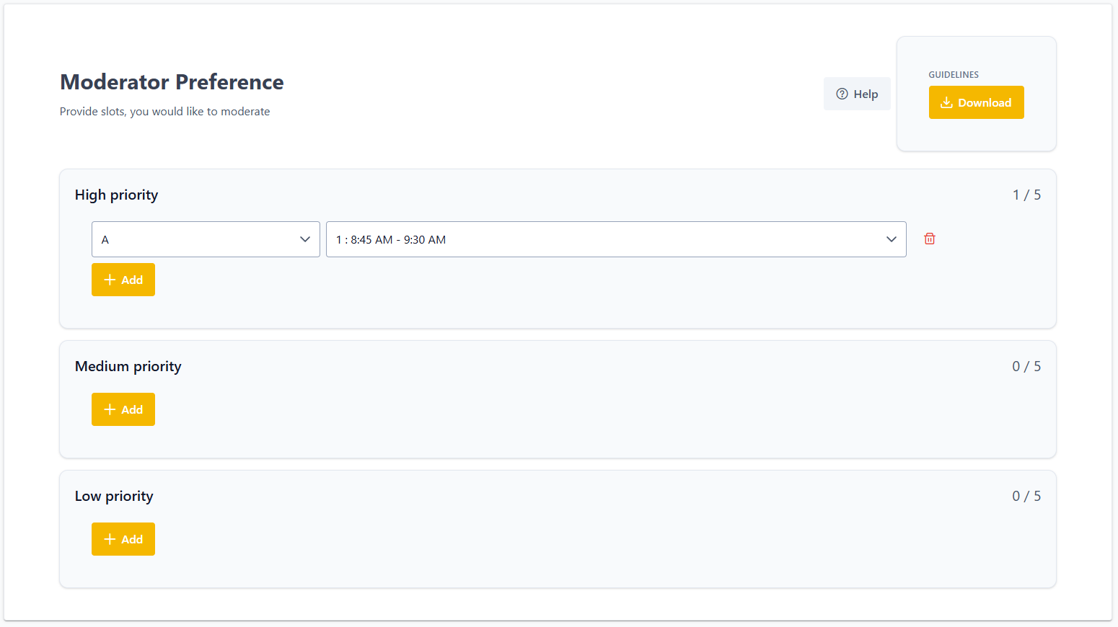Click the plus icon in High priority Add
1118x627 pixels.
pos(110,280)
